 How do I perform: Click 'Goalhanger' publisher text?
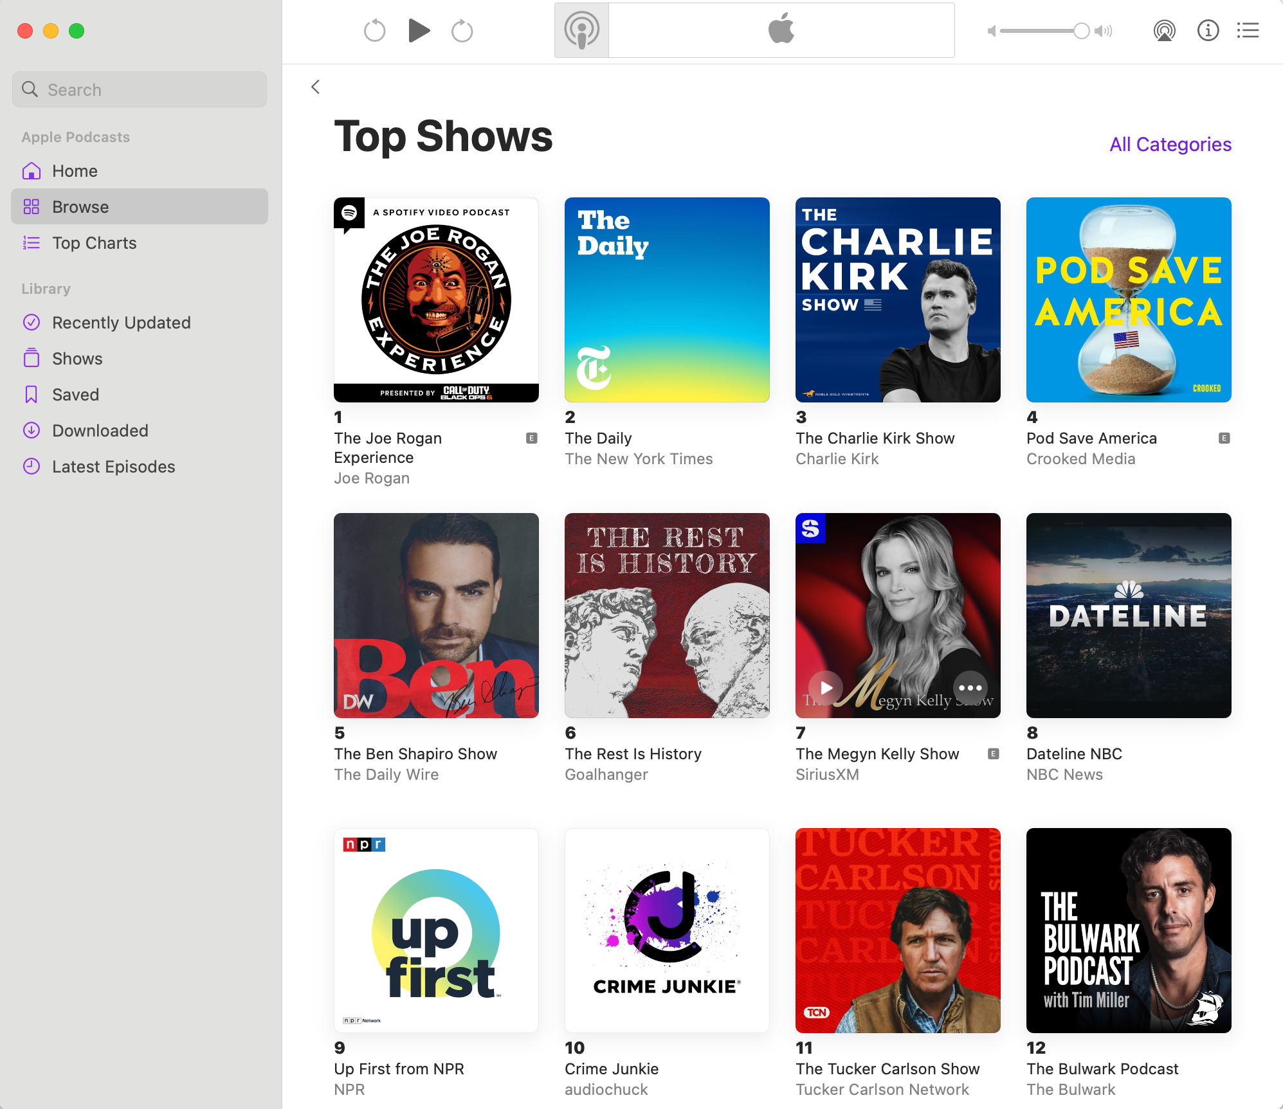pos(606,775)
